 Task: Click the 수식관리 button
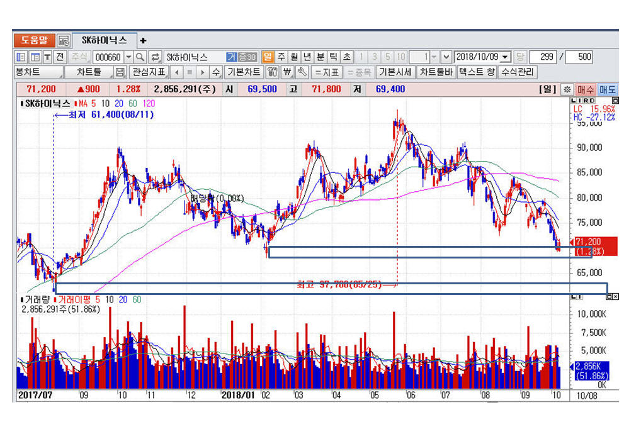[x=518, y=72]
